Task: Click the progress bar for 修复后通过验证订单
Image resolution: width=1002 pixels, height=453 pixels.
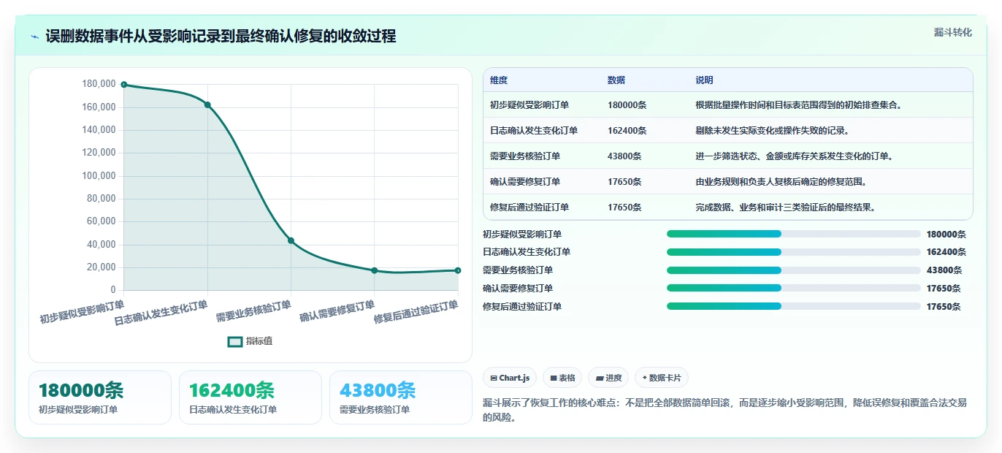Action: click(x=793, y=307)
